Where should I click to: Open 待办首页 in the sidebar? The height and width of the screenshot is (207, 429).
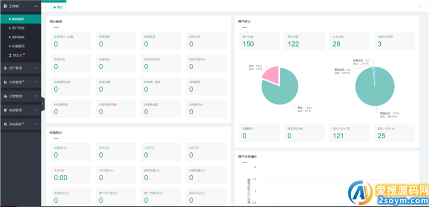20,19
